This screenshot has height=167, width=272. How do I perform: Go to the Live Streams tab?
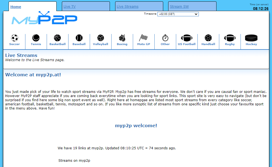(128, 7)
